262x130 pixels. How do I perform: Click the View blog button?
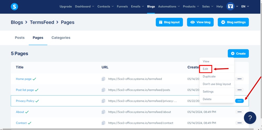click(200, 22)
